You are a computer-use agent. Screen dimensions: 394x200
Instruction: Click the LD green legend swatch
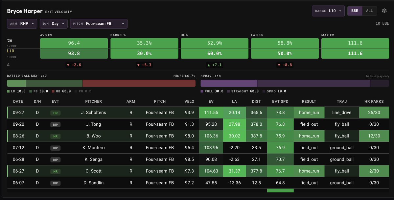point(8,91)
